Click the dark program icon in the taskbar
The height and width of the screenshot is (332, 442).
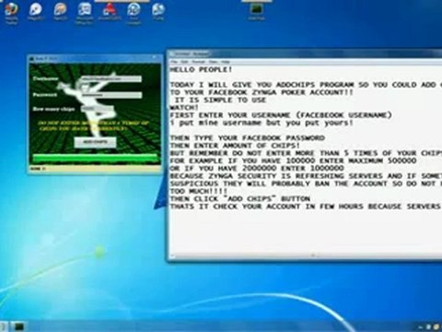pyautogui.click(x=19, y=326)
